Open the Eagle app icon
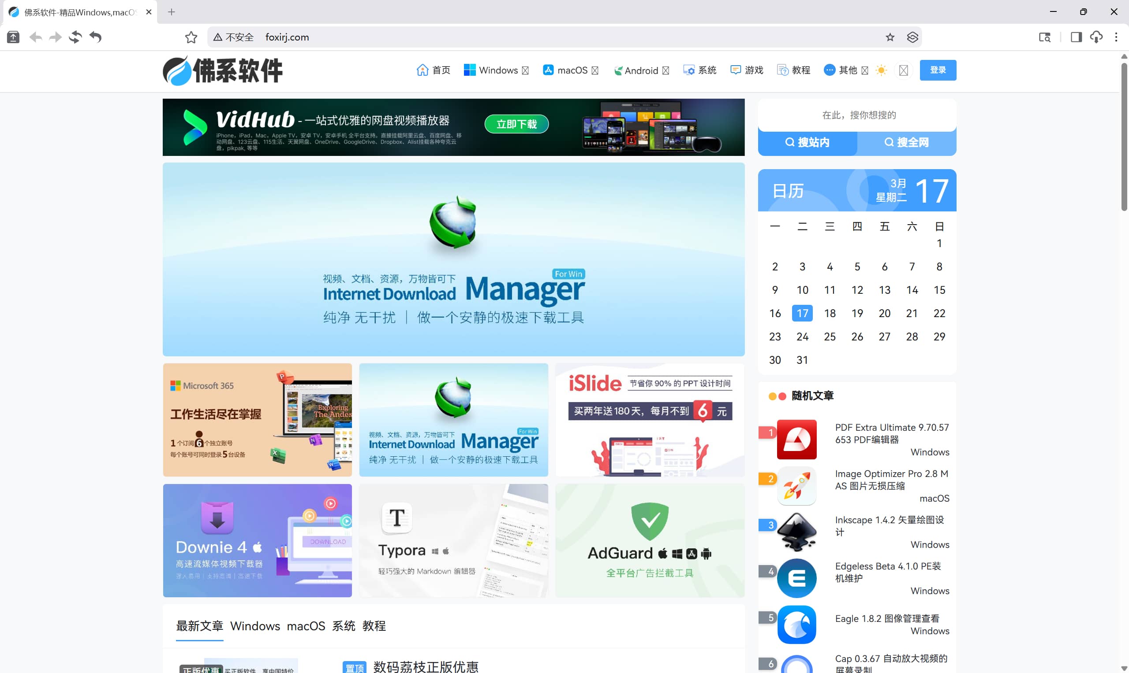Image resolution: width=1129 pixels, height=673 pixels. coord(797,625)
